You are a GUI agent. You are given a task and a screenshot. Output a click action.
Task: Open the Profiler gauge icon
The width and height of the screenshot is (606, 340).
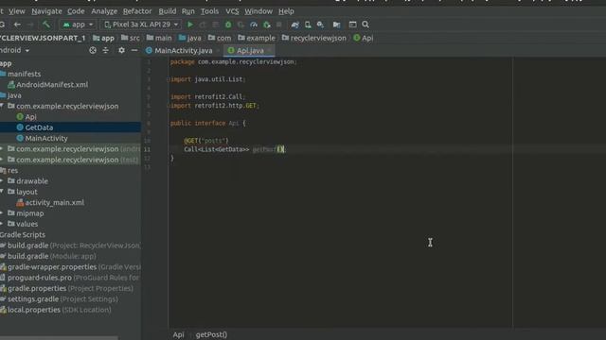click(x=254, y=25)
